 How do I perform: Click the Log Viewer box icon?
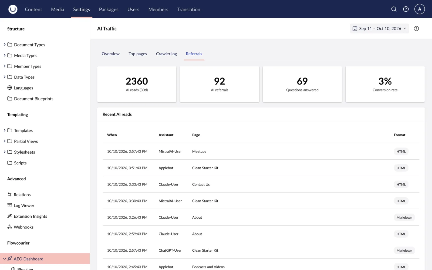10,205
